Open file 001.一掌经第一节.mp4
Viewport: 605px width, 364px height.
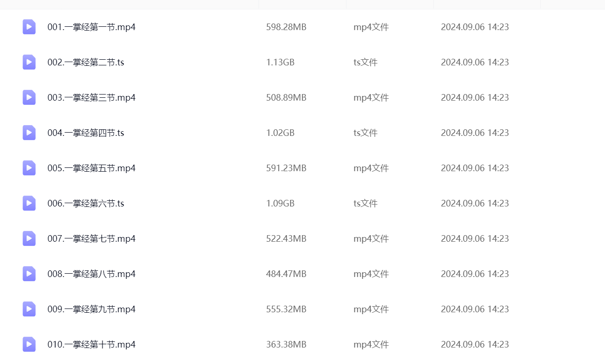[91, 27]
